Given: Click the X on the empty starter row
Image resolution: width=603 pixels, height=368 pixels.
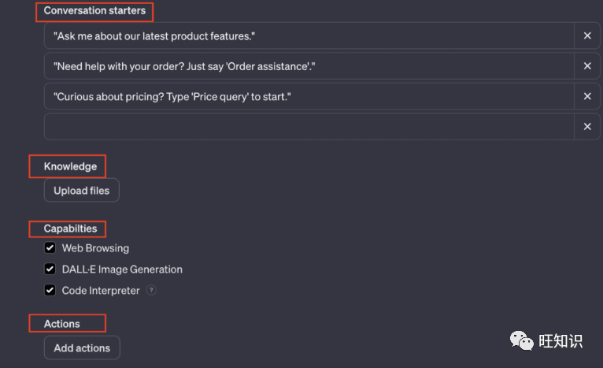Looking at the screenshot, I should point(587,126).
